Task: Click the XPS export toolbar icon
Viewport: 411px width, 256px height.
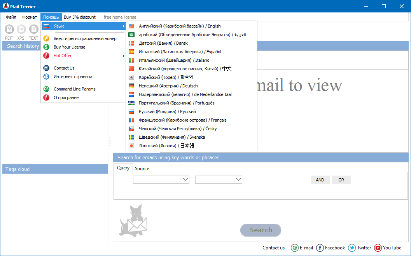Action: (21, 29)
